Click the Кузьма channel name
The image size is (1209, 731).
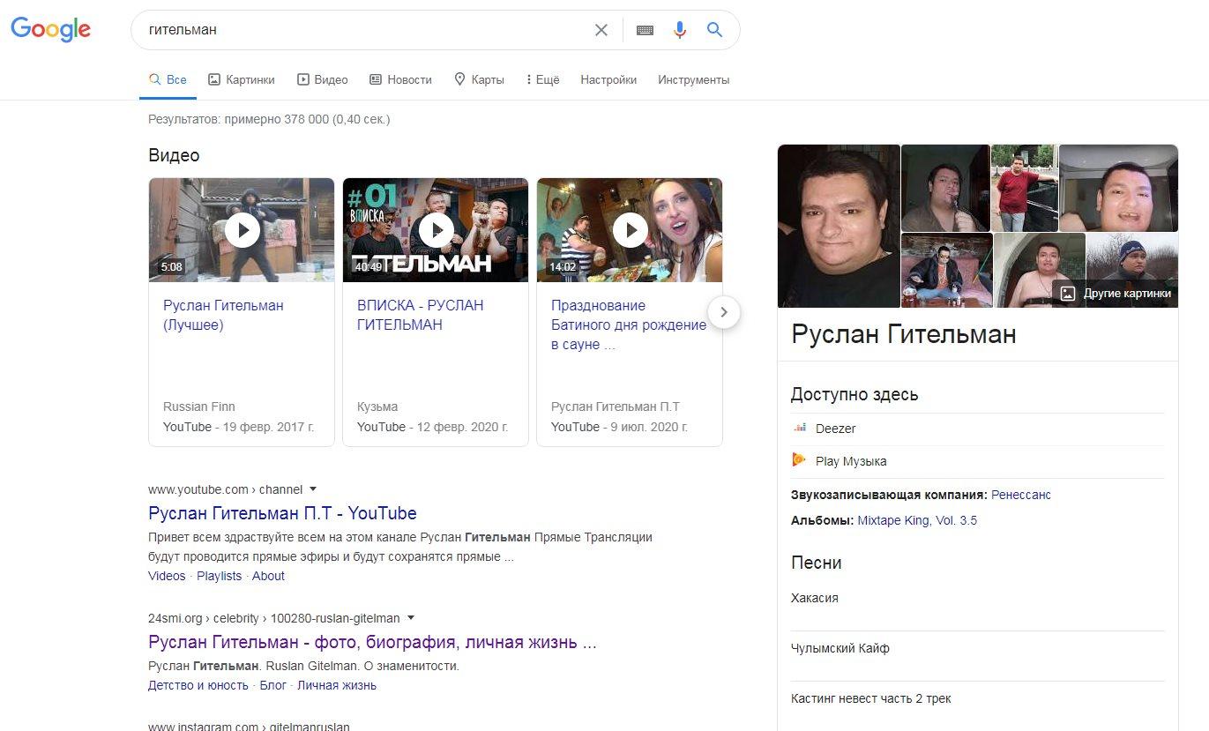point(377,407)
